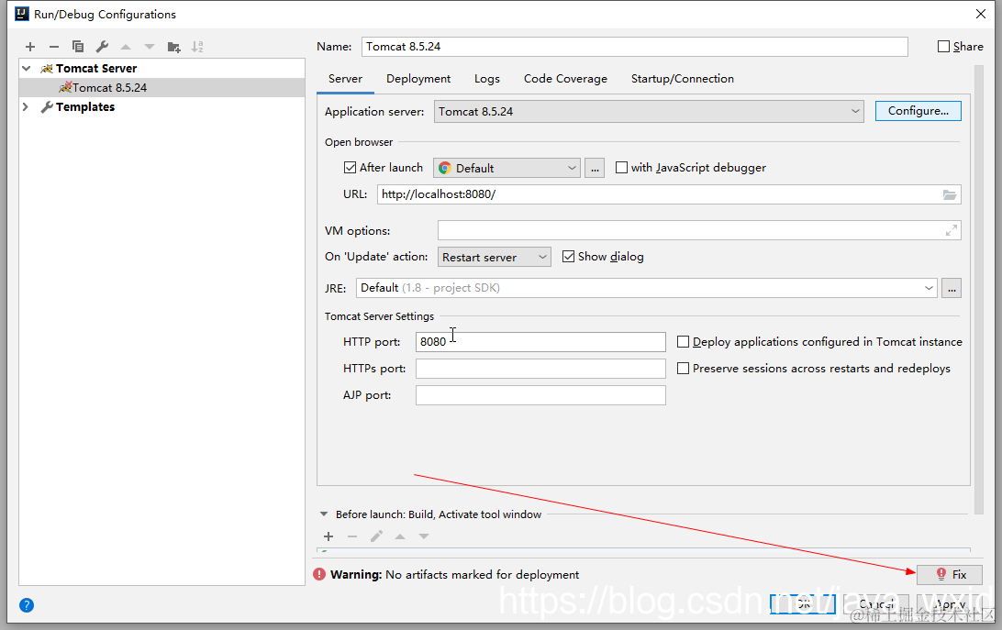Sort configurations alphabetically icon
The image size is (1002, 630).
pos(197,47)
